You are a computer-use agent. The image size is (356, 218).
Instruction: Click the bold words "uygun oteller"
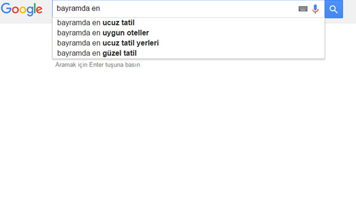pos(126,33)
